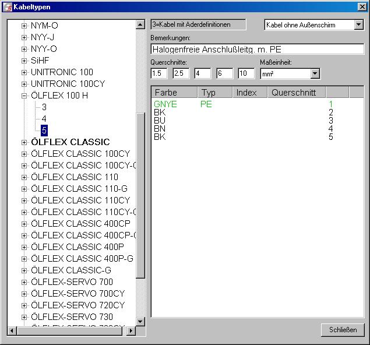Viewport: 370px width, 345px height.
Task: Expand the UNITRONIC 100 node
Action: 24,72
